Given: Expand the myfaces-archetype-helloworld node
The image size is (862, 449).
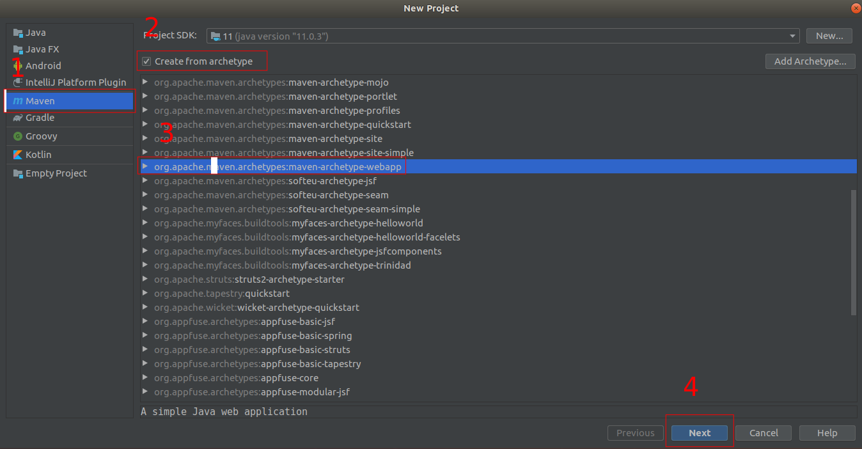Looking at the screenshot, I should (x=145, y=223).
